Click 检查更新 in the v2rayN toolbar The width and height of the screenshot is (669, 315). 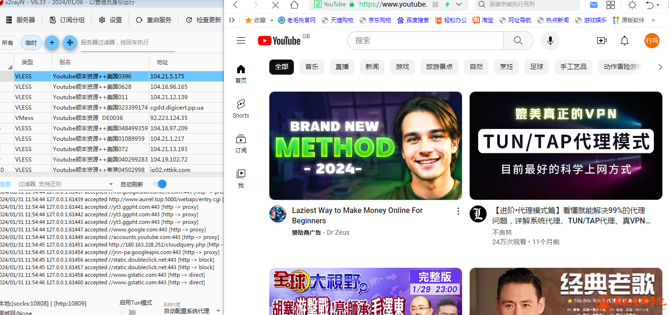pyautogui.click(x=203, y=20)
